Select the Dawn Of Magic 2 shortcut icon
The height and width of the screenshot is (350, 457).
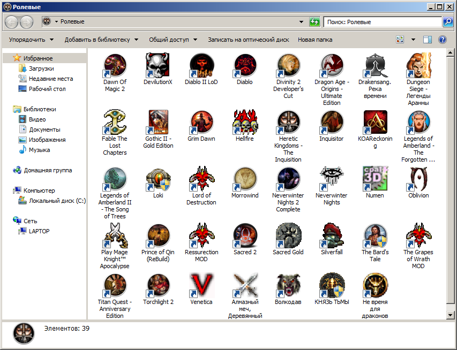[x=115, y=65]
